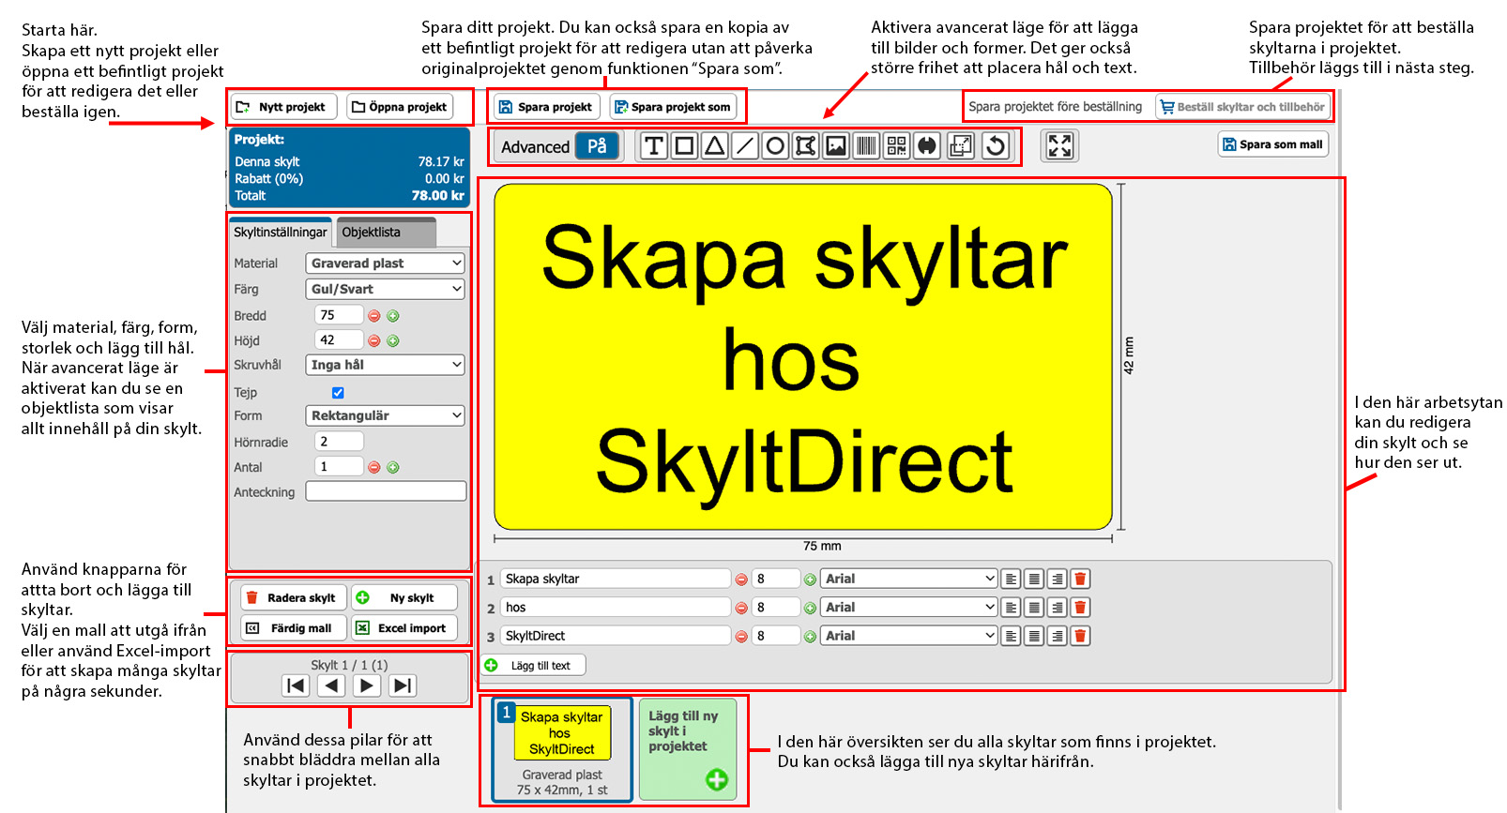Click the overlapping squares resize tool
This screenshot has height=813, width=1507.
coord(961,146)
